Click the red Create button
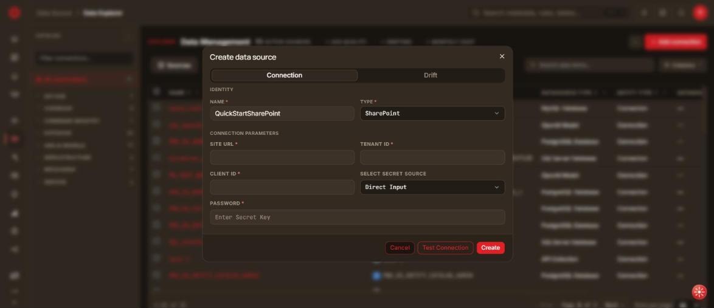Image resolution: width=714 pixels, height=308 pixels. 490,248
